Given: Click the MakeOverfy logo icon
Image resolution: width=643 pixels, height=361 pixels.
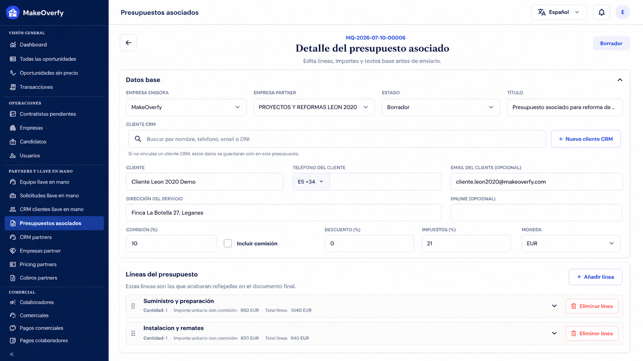Looking at the screenshot, I should (x=13, y=13).
